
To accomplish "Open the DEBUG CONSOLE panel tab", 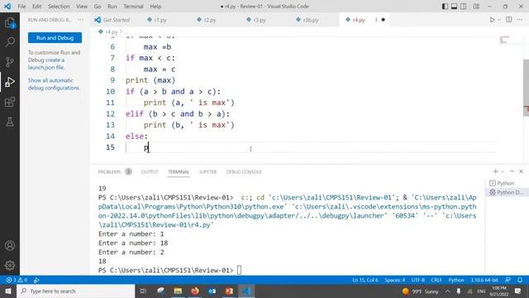I will point(244,171).
